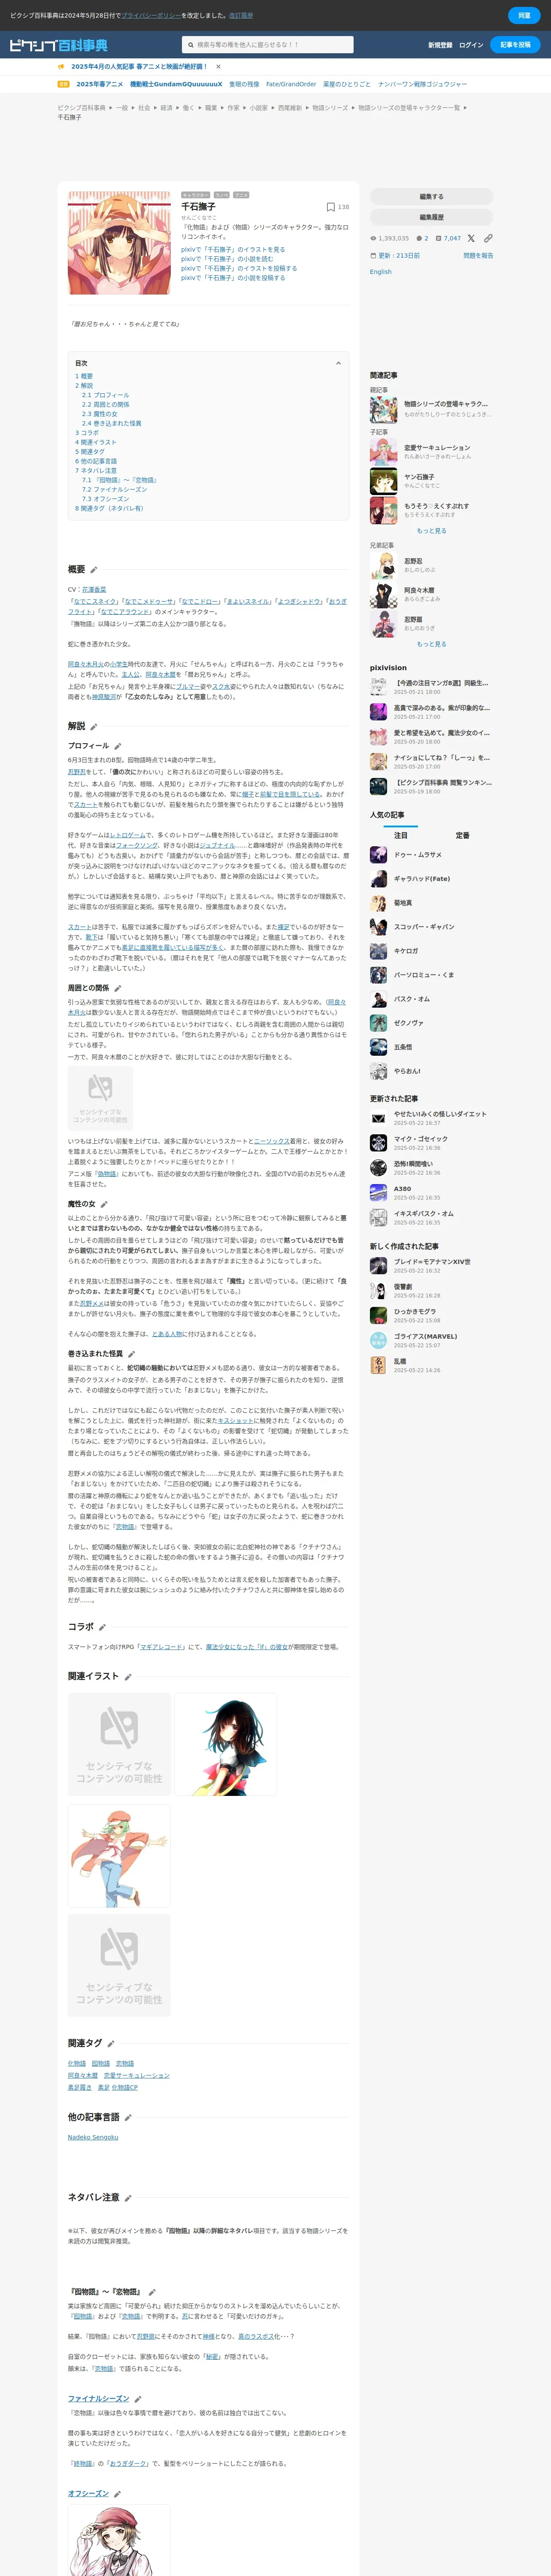Viewport: 551px width, 2576px height.
Task: Switch to the 定番 popular articles tab
Action: 462,835
